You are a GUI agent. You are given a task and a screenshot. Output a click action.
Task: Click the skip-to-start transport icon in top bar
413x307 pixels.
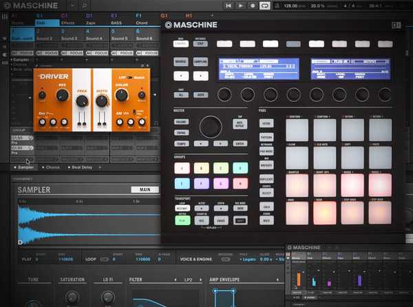229,6
